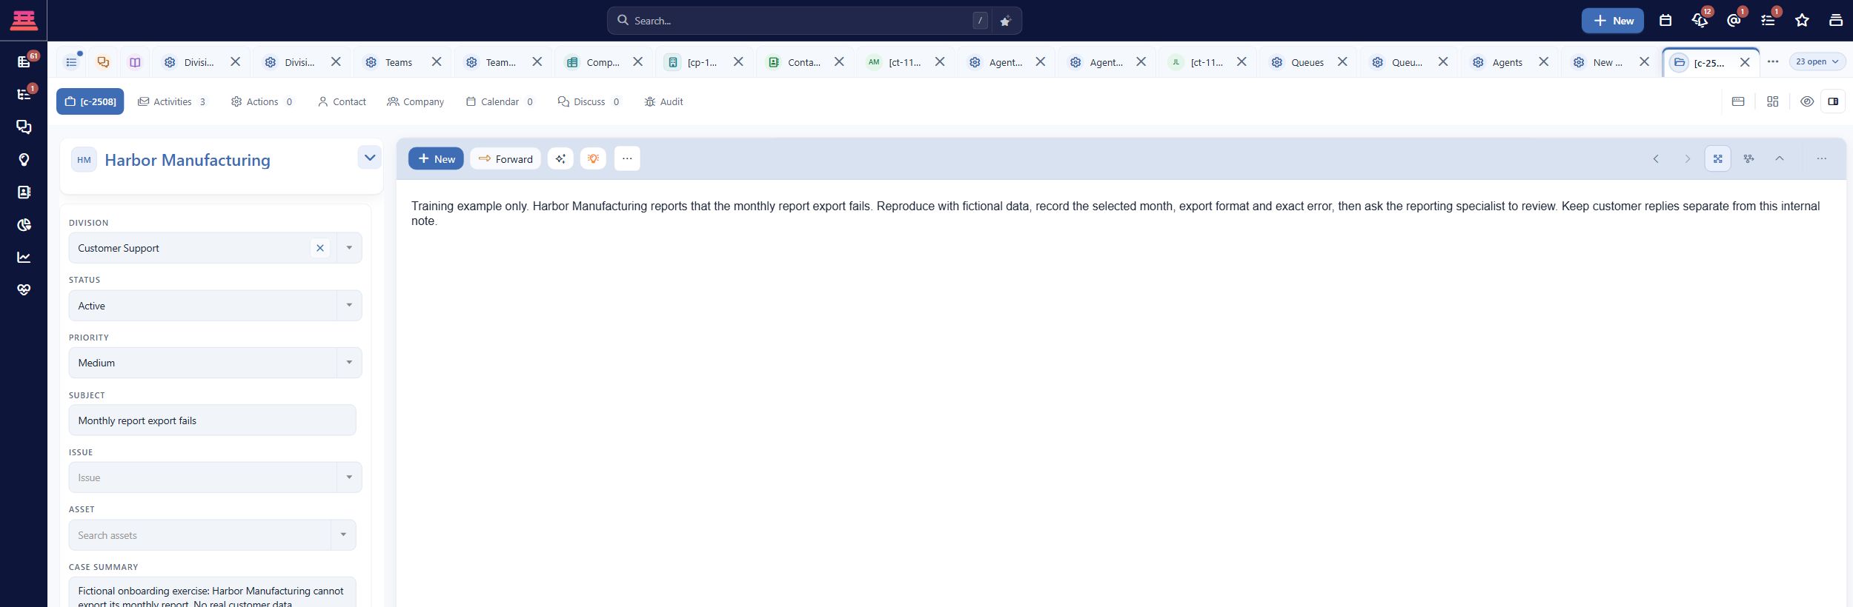Go to previous note arrow

click(x=1655, y=158)
